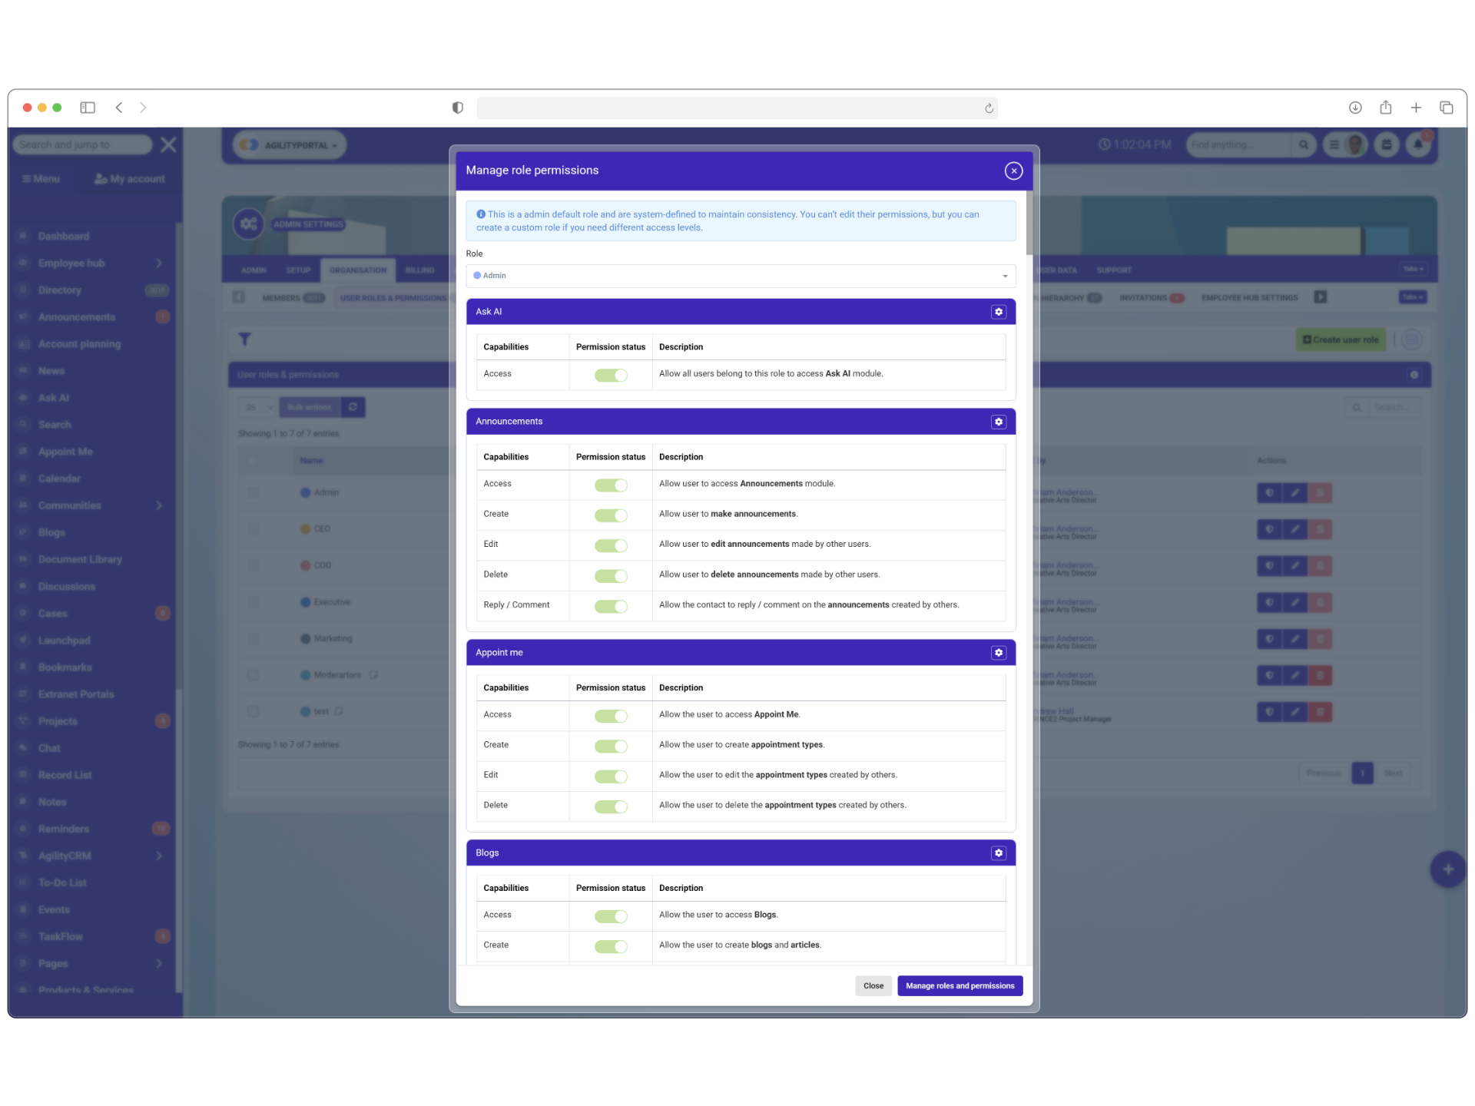Reload the page in the browser toolbar
Image resolution: width=1475 pixels, height=1106 pixels.
(989, 108)
